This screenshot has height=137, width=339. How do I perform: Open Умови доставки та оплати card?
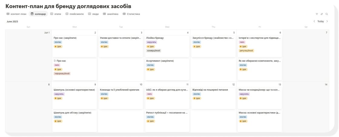pos(121,46)
